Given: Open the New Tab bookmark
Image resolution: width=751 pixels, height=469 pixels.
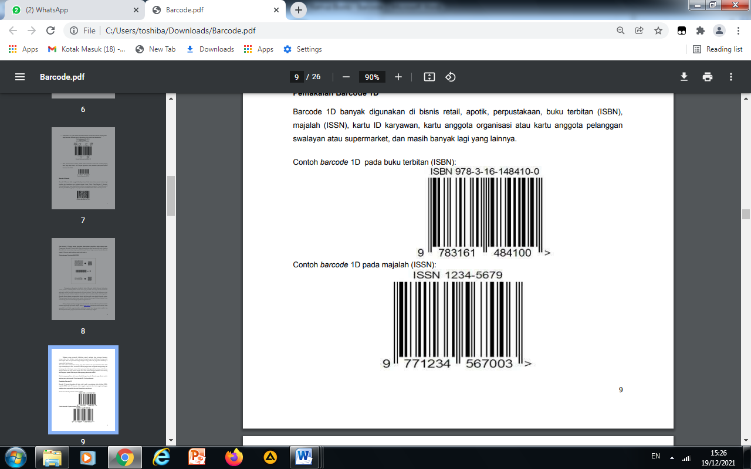Looking at the screenshot, I should tap(155, 49).
